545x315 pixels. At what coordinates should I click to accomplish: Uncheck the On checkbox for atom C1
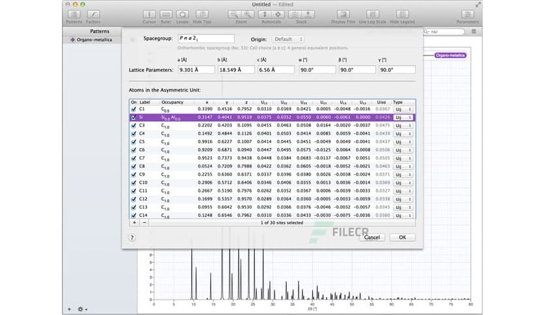134,109
